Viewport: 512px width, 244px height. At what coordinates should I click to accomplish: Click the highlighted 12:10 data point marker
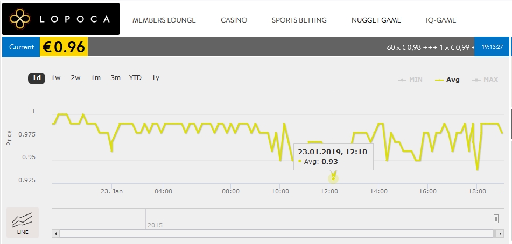[x=333, y=178]
